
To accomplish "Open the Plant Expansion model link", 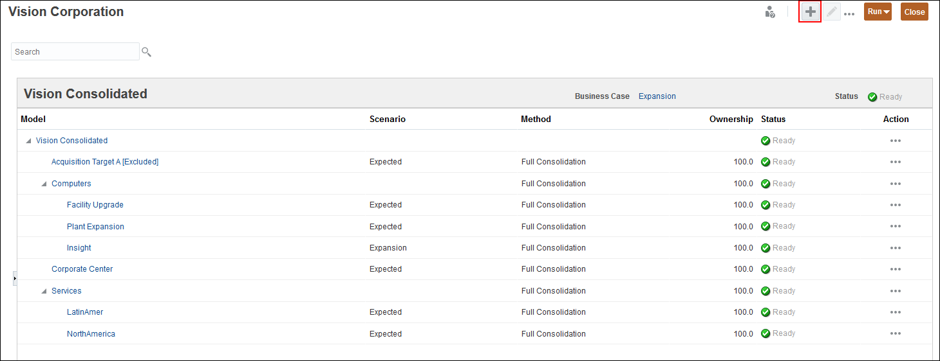I will click(95, 227).
